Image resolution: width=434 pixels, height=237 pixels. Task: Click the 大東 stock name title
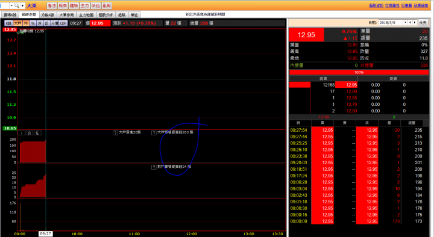[x=32, y=5]
